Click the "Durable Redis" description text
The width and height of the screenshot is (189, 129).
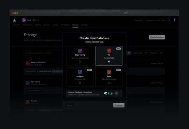109,58
